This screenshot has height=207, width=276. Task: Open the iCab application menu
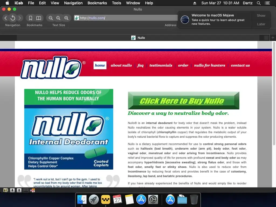tap(19, 3)
